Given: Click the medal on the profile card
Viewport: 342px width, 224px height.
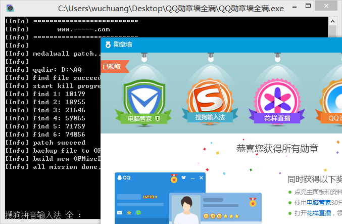Looking at the screenshot, I should click(x=253, y=203).
